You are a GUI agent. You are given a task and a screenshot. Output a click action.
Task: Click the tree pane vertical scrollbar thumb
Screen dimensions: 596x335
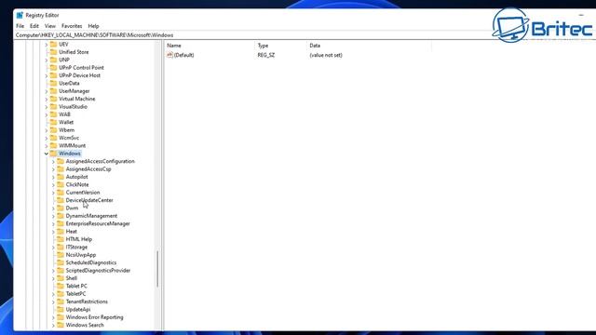pyautogui.click(x=157, y=269)
